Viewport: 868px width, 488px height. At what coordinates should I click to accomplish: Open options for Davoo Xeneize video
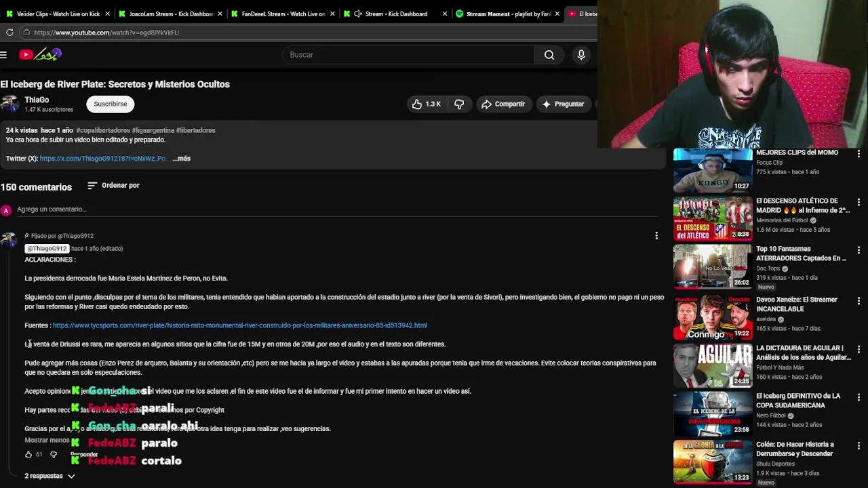[x=859, y=301]
